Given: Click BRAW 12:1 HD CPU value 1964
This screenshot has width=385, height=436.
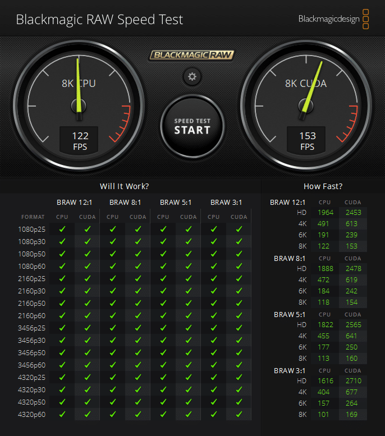Looking at the screenshot, I should point(326,213).
